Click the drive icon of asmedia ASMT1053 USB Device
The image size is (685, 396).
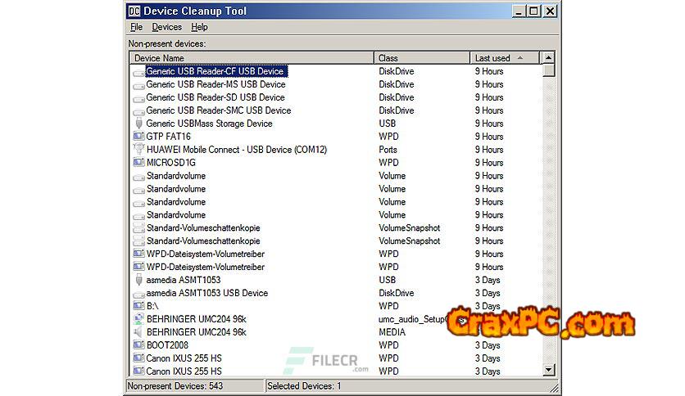click(x=138, y=294)
